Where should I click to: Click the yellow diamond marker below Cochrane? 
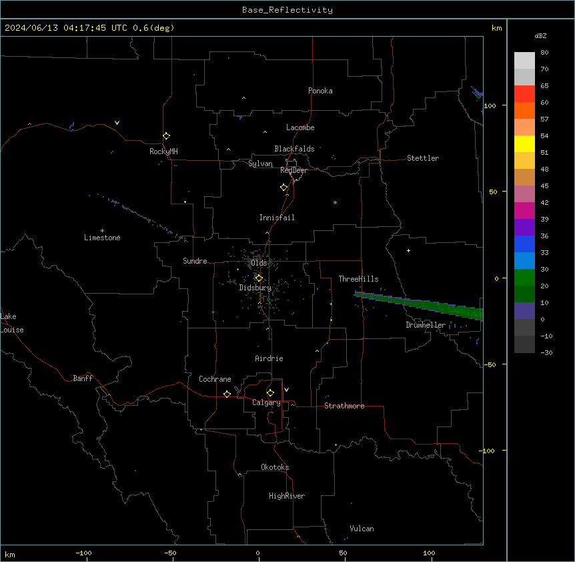227,394
